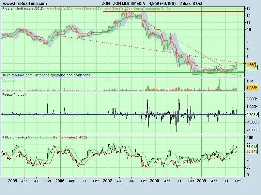Open the www.ProRealTime.com title link
The image size is (261, 195).
click(25, 4)
